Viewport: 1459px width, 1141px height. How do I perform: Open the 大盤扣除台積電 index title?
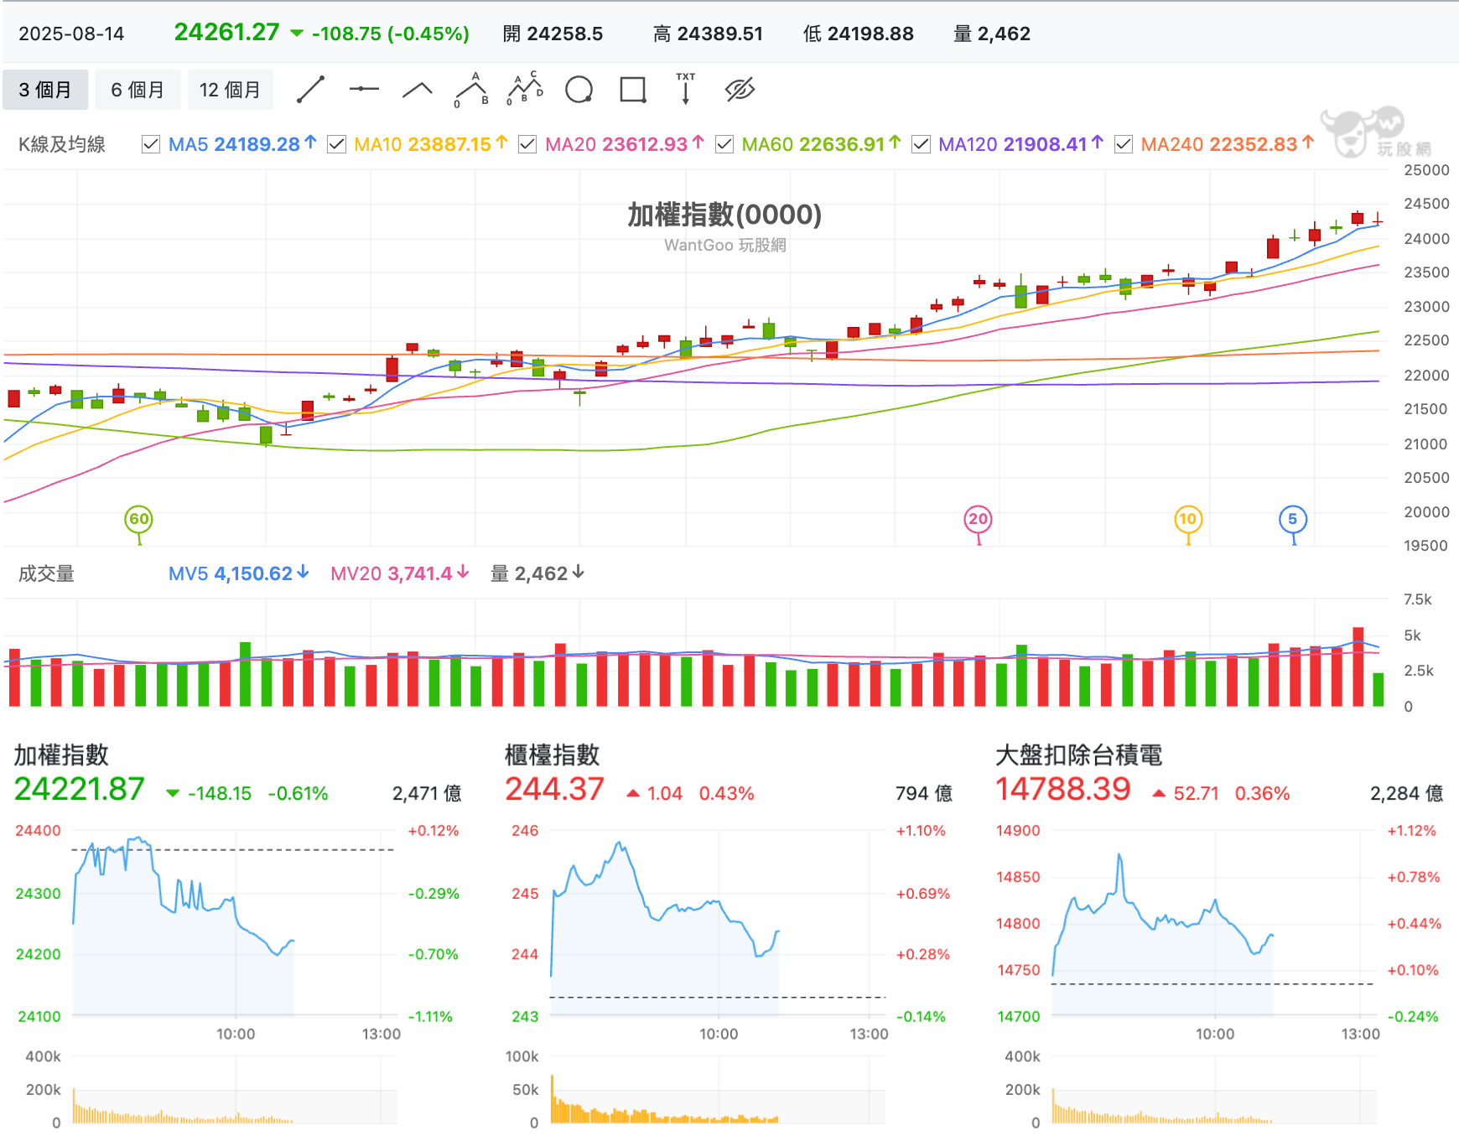tap(1079, 755)
